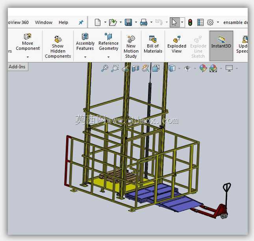Switch to the Add-Ins tab
The width and height of the screenshot is (254, 241).
pyautogui.click(x=17, y=67)
